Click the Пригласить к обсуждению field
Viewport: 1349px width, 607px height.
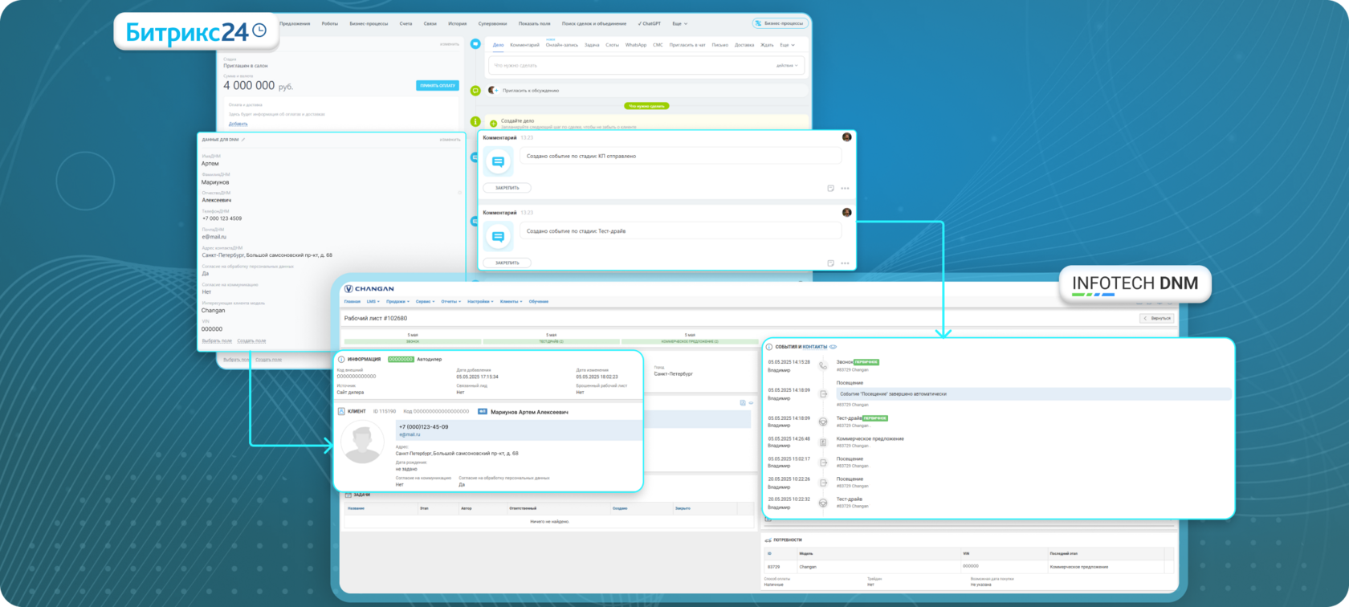647,91
